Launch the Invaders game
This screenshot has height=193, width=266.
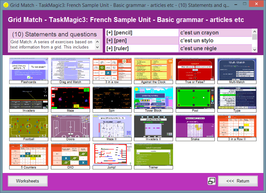point(29,99)
